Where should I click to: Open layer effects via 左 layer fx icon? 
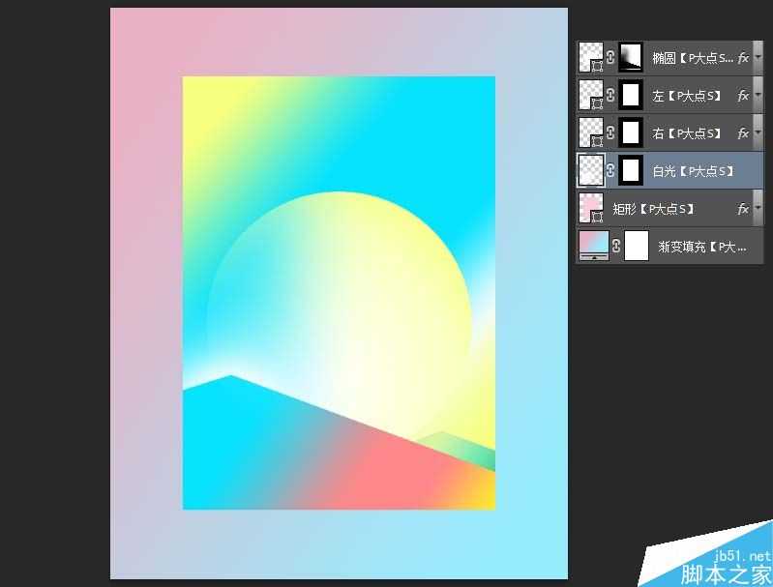click(743, 96)
